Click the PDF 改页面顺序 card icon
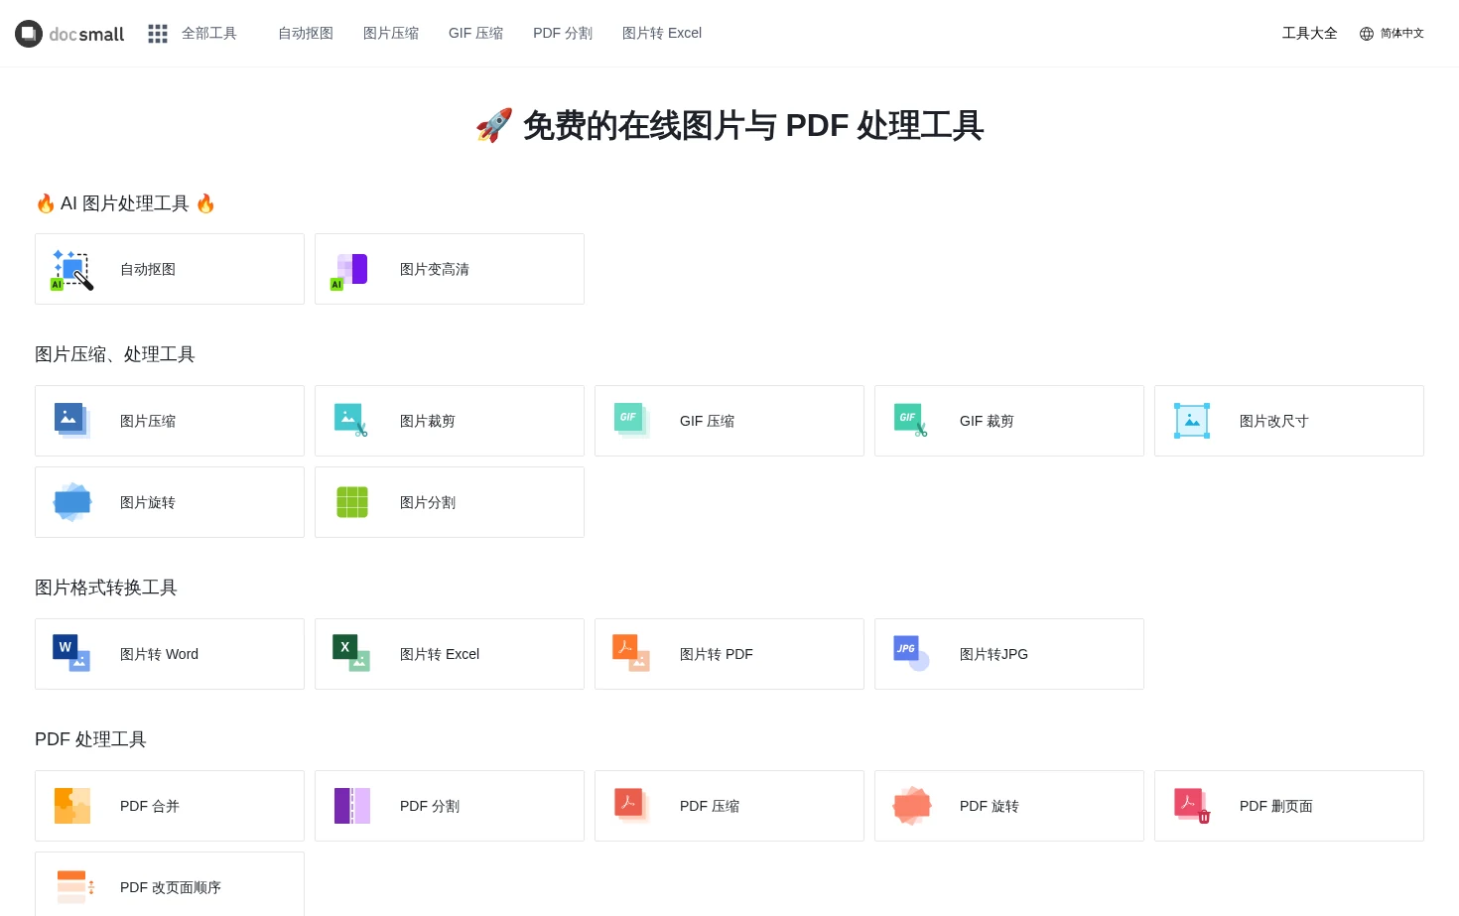The width and height of the screenshot is (1459, 916). coord(75,887)
